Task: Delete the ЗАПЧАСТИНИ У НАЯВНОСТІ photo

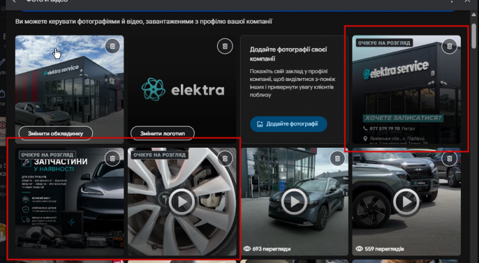Action: point(112,158)
